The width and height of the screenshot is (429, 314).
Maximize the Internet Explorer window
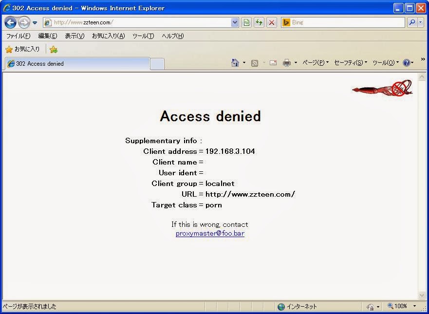click(x=410, y=8)
